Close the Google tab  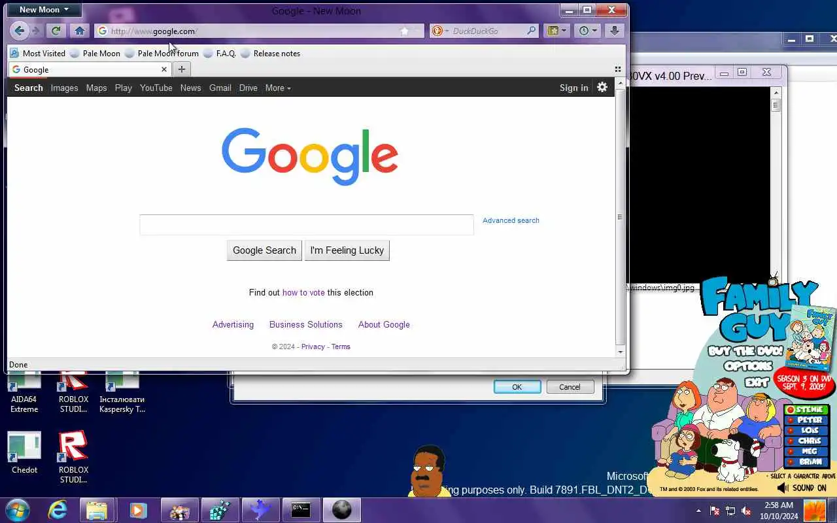[164, 69]
